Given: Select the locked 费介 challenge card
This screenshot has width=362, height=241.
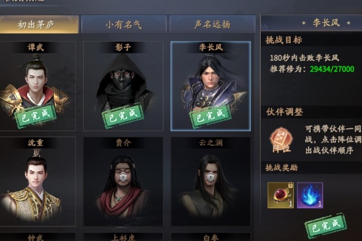Looking at the screenshot, I should tap(123, 181).
